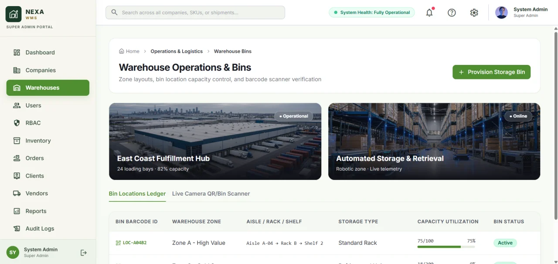The image size is (558, 264).
Task: Click the System Health status badge
Action: (x=371, y=13)
